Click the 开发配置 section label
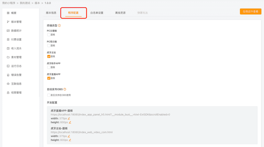The image size is (264, 147). pos(52,103)
